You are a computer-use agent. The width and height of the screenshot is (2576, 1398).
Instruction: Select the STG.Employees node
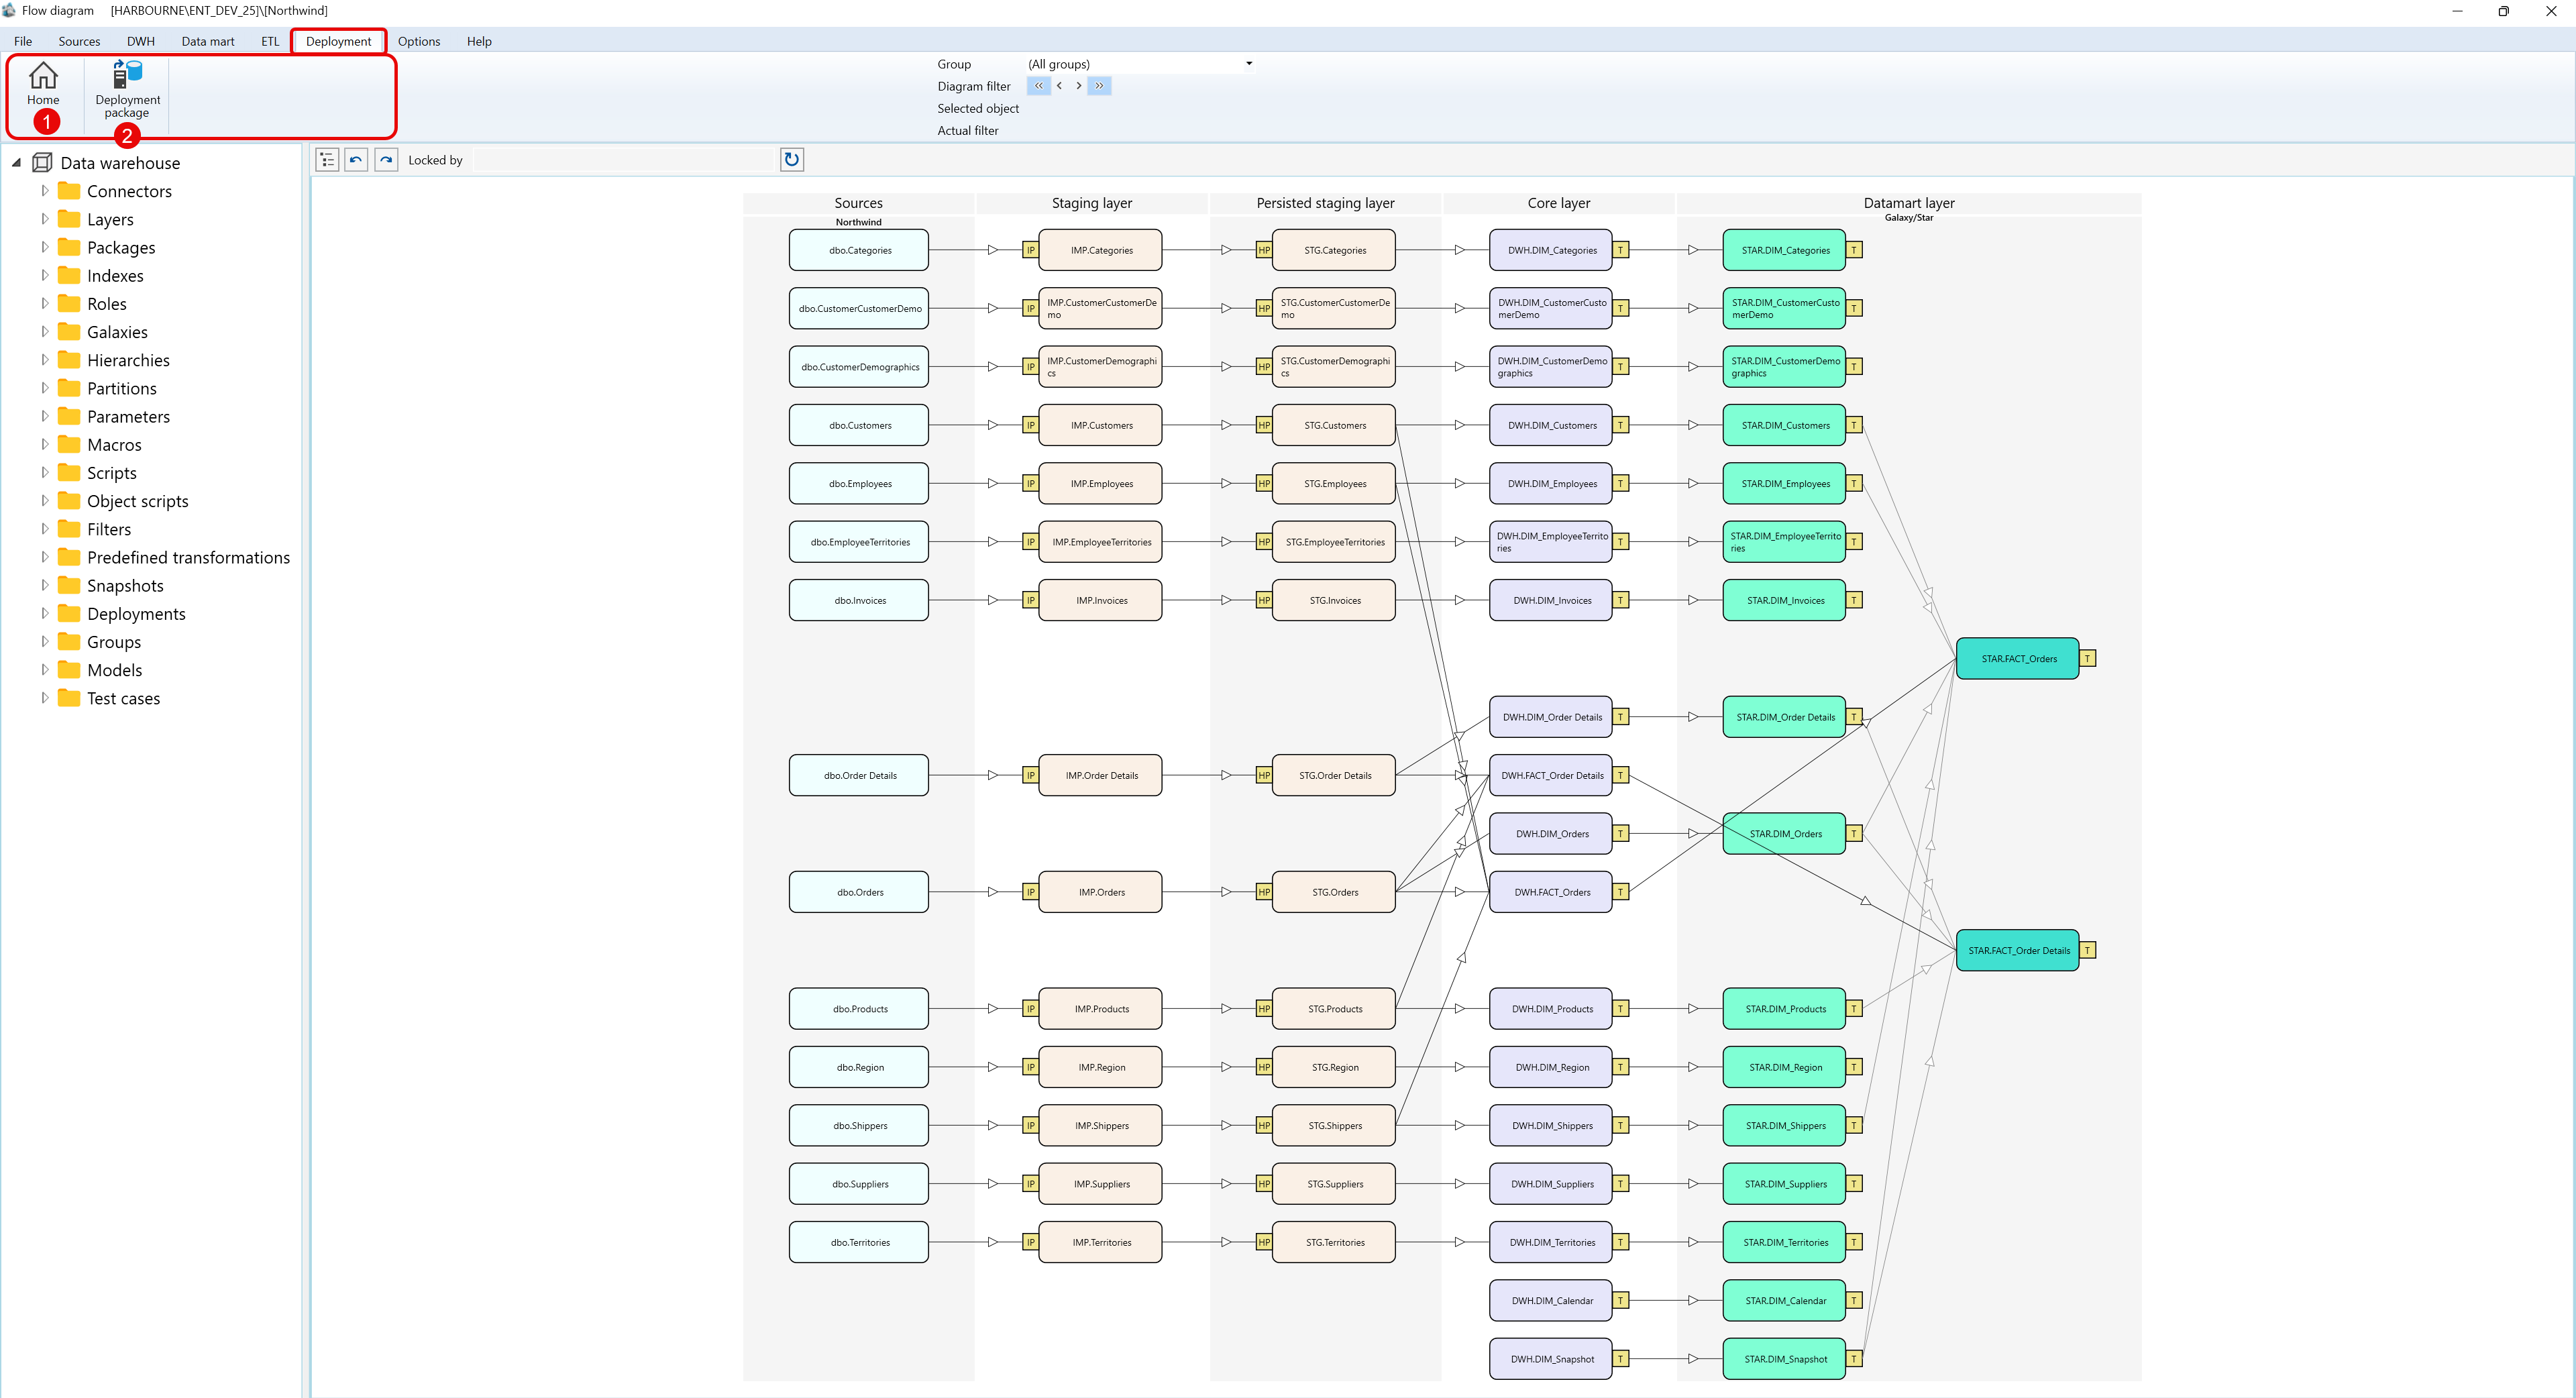1334,484
